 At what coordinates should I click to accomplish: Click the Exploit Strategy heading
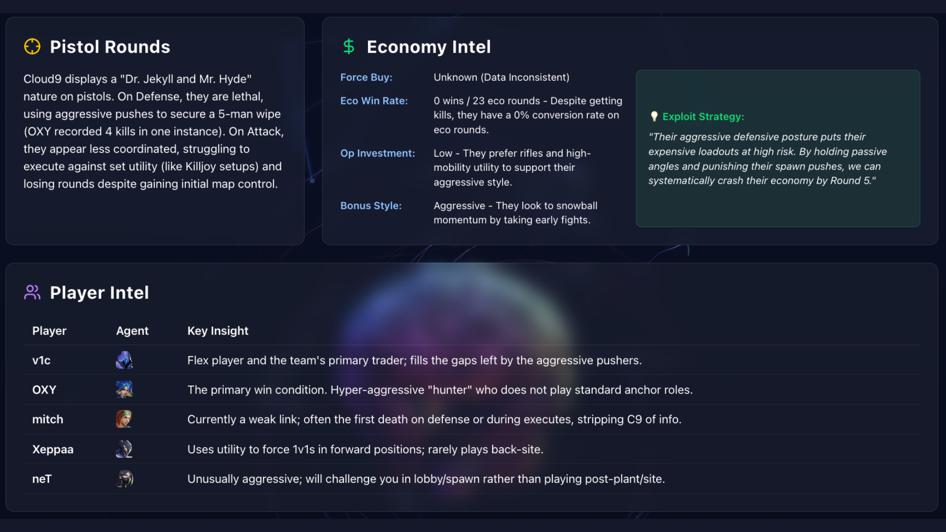coord(703,117)
